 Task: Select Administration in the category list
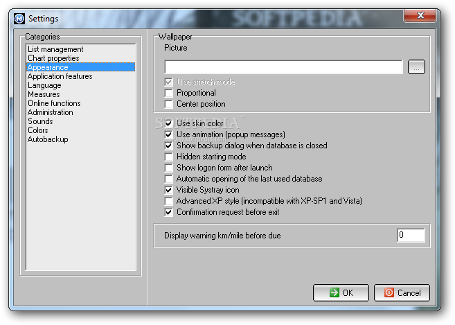[x=80, y=112]
